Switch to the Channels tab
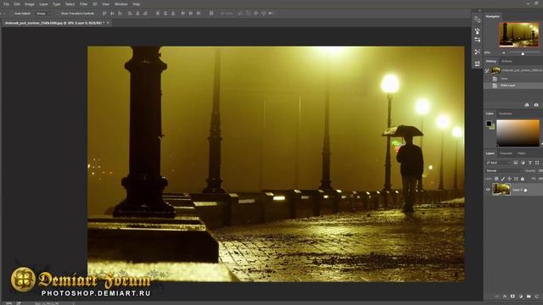The height and width of the screenshot is (305, 543). click(x=506, y=153)
